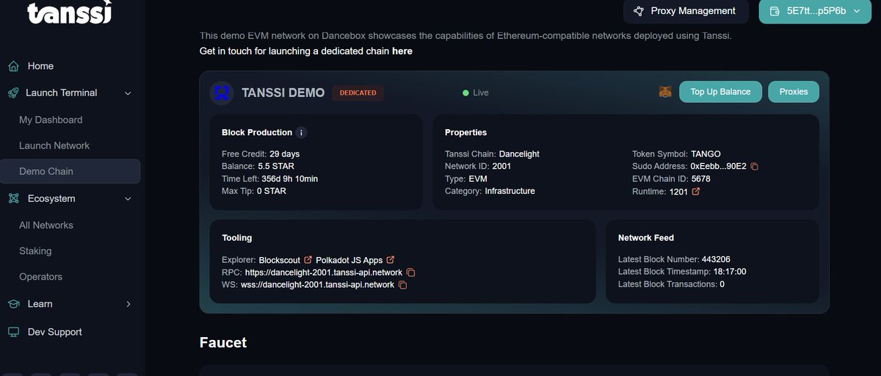This screenshot has height=376, width=881.
Task: Copy the Sudo Address
Action: pyautogui.click(x=754, y=167)
